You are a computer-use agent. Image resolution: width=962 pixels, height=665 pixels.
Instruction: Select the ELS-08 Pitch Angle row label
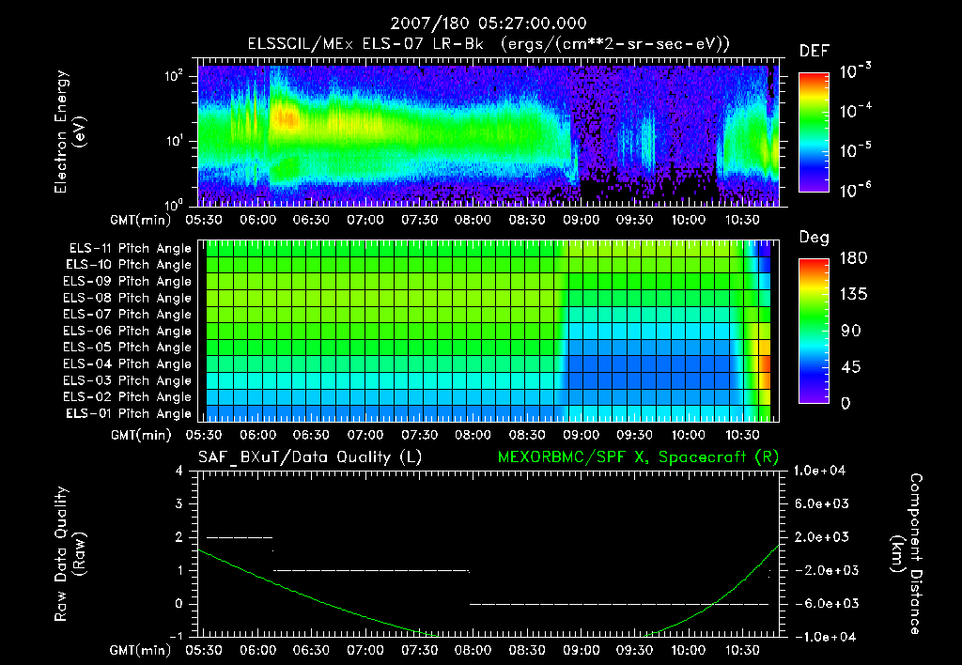128,298
